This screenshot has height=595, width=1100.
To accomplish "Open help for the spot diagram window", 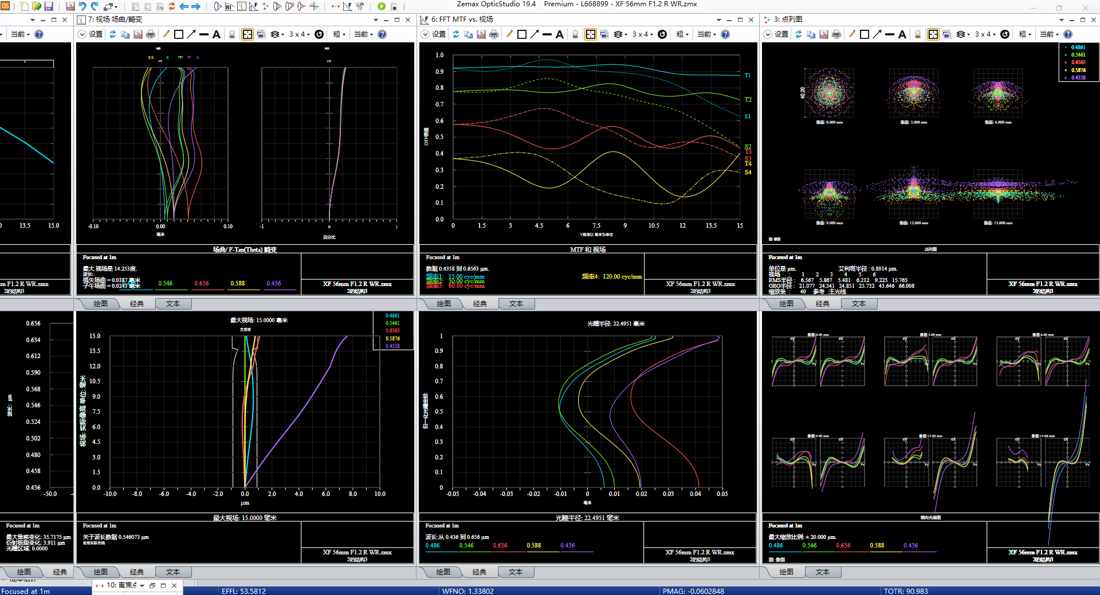I will (1067, 34).
